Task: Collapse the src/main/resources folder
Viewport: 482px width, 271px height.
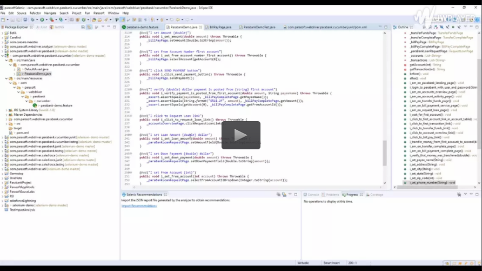Action: point(6,78)
